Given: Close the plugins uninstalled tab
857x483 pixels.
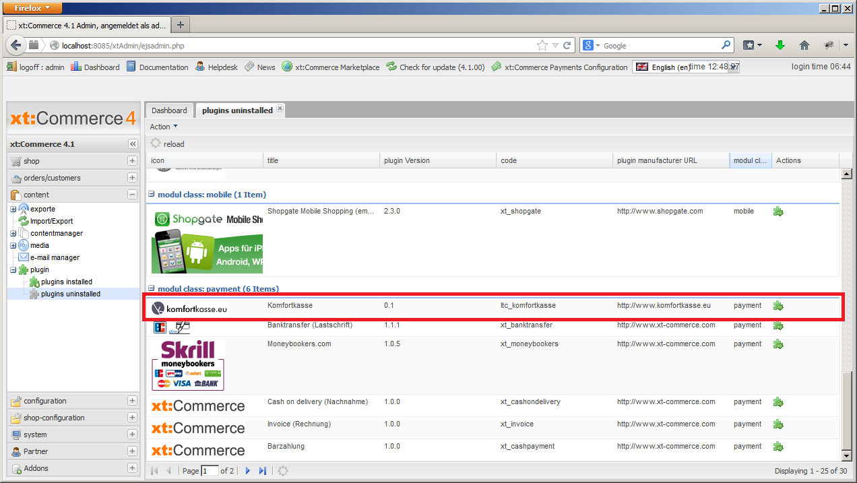Looking at the screenshot, I should [x=280, y=108].
